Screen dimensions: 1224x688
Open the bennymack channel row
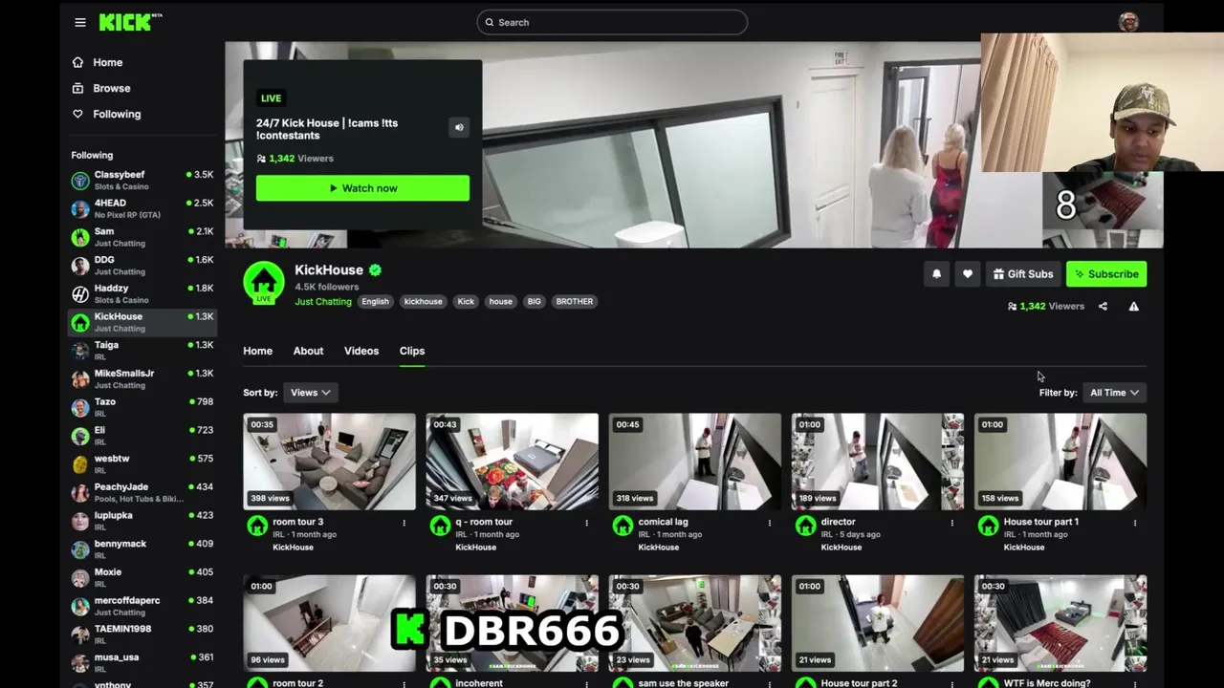point(142,549)
